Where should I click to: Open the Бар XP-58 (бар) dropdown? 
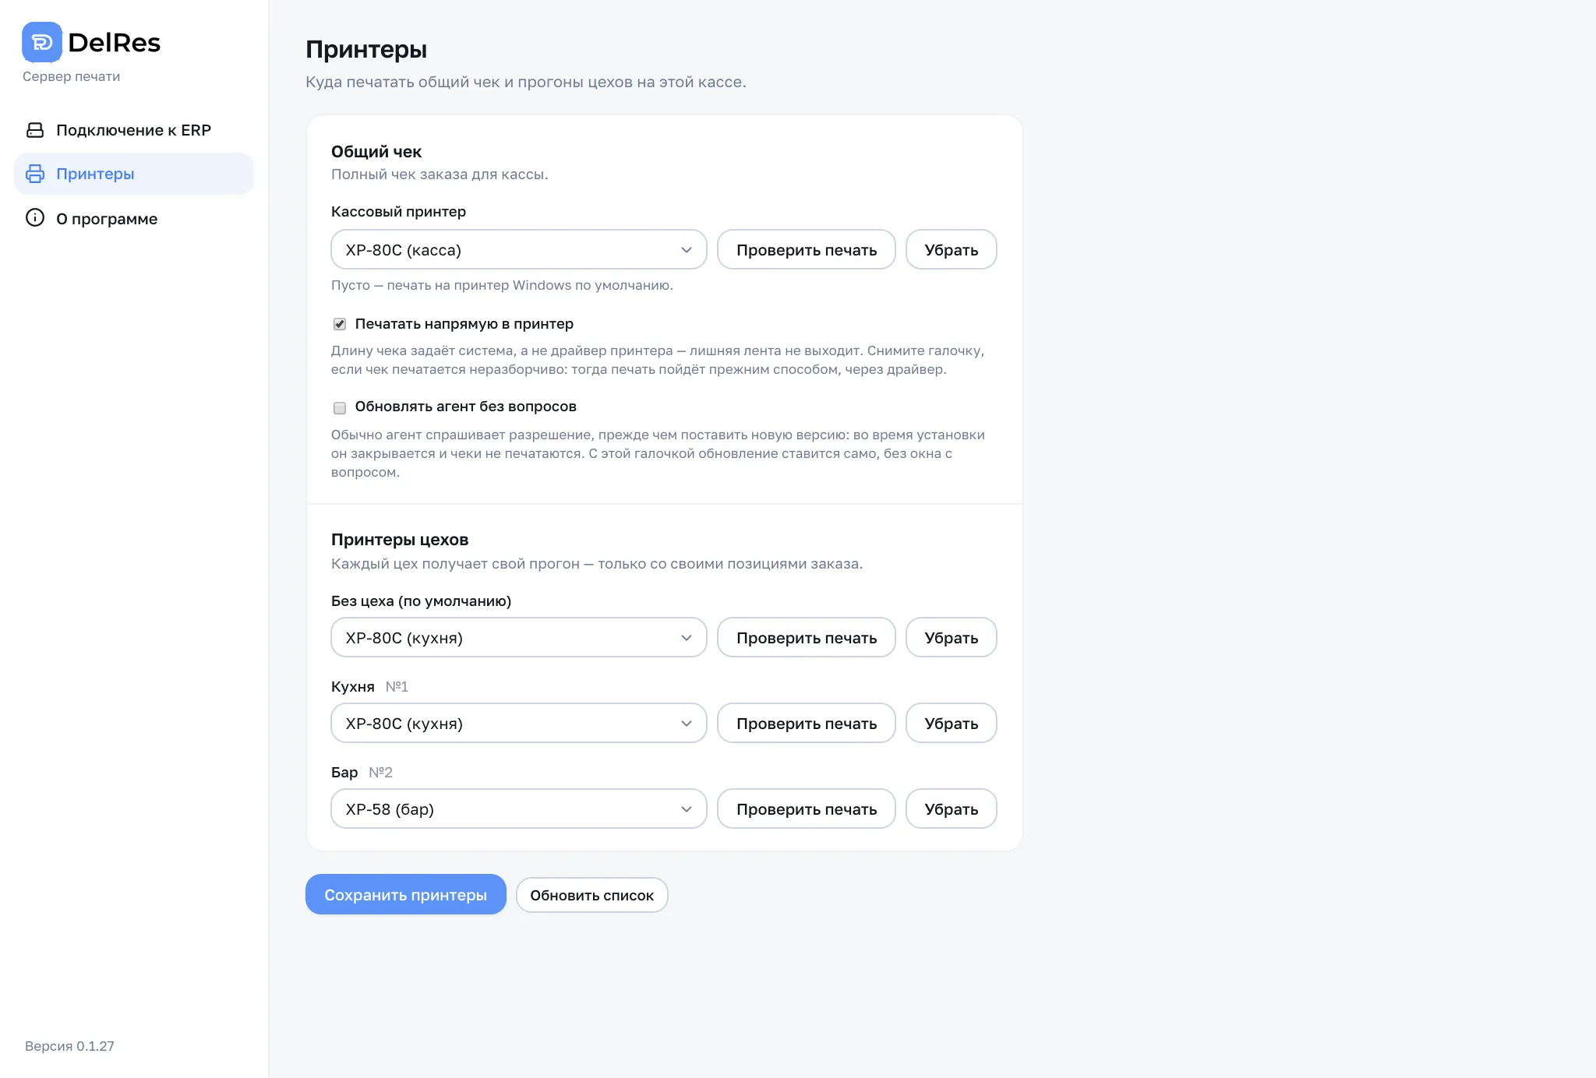tap(519, 808)
